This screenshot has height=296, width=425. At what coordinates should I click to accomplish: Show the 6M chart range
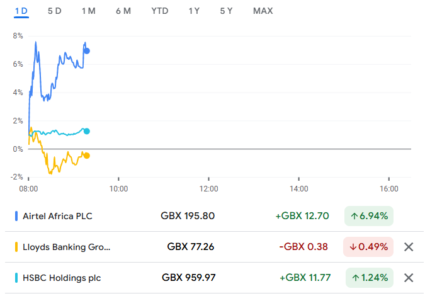point(123,11)
